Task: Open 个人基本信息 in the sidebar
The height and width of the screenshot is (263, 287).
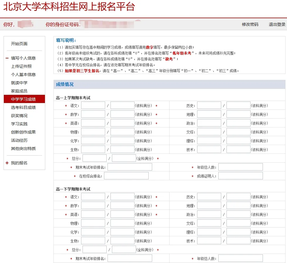Action: pos(23,75)
